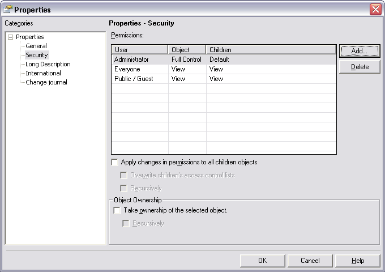Open Help for this dialog
Viewport: 385px width, 272px height.
(x=357, y=261)
